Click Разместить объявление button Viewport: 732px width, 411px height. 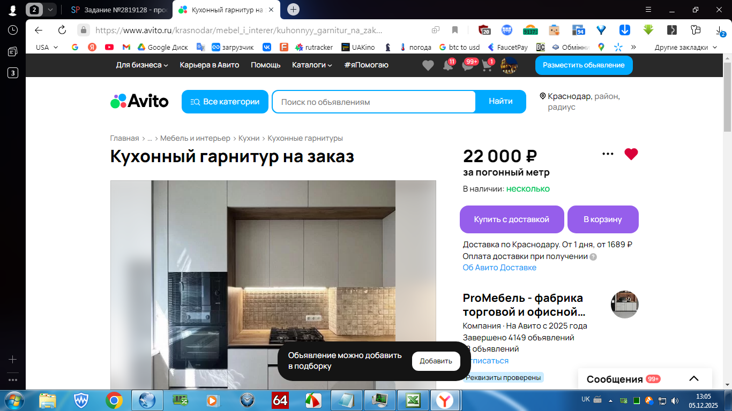pos(584,65)
